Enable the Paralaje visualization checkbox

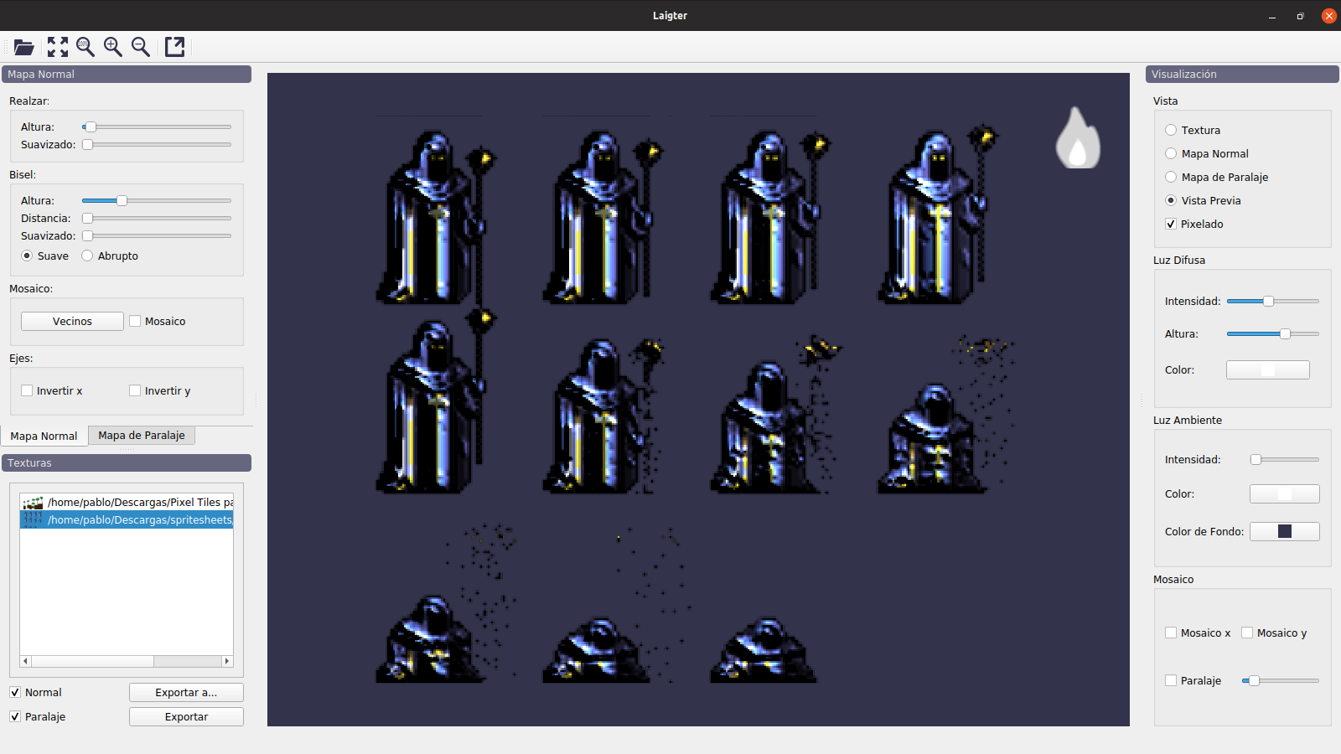pyautogui.click(x=1193, y=681)
